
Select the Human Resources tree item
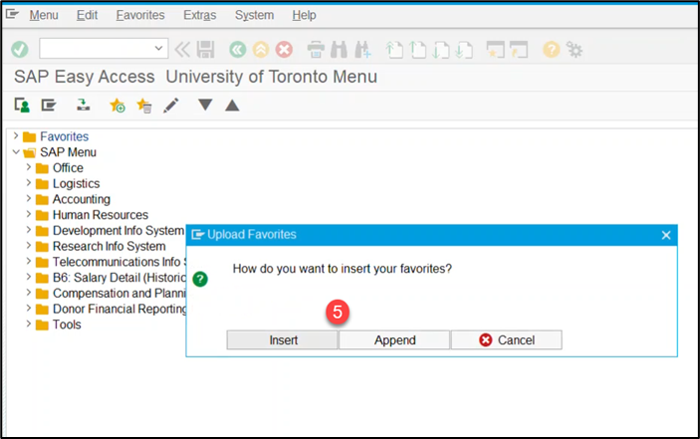tap(101, 215)
